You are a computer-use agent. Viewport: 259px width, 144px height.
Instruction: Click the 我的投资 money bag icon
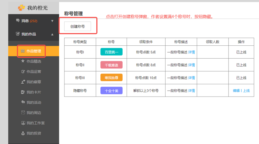[x=23, y=133]
